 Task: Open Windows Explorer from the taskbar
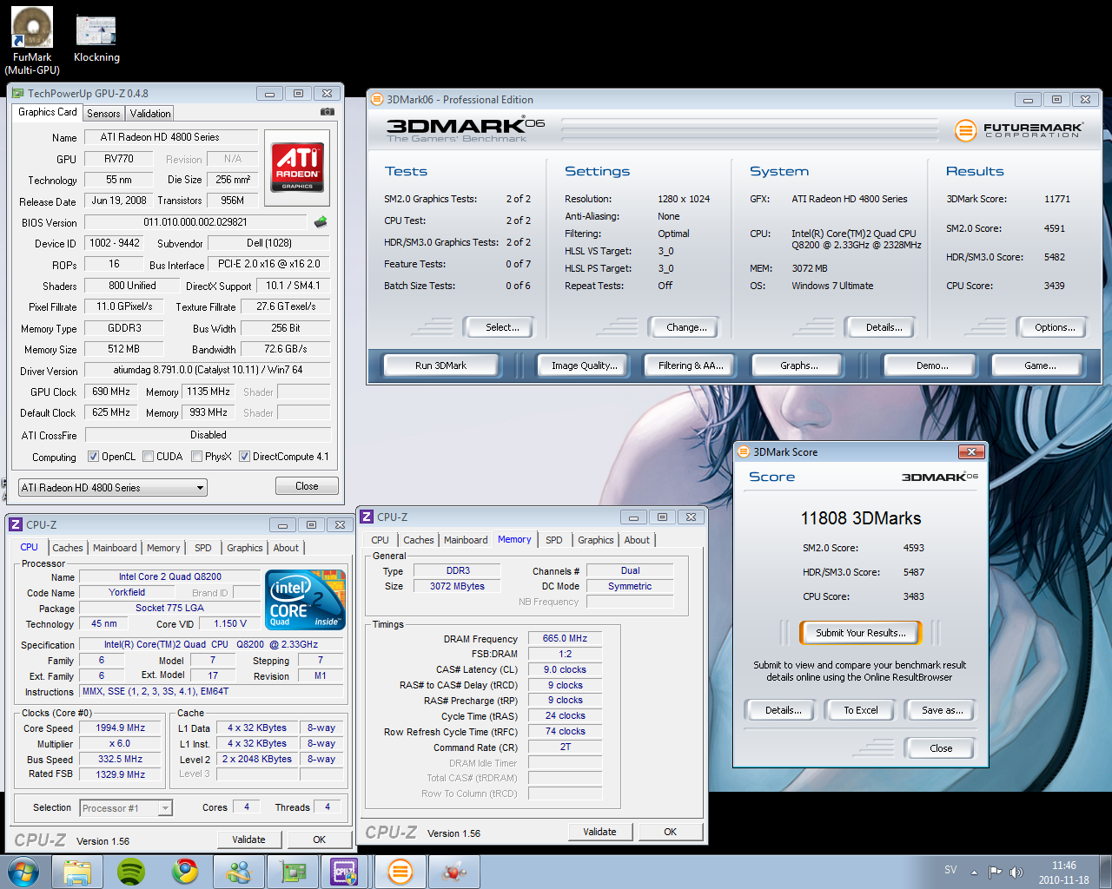(77, 872)
